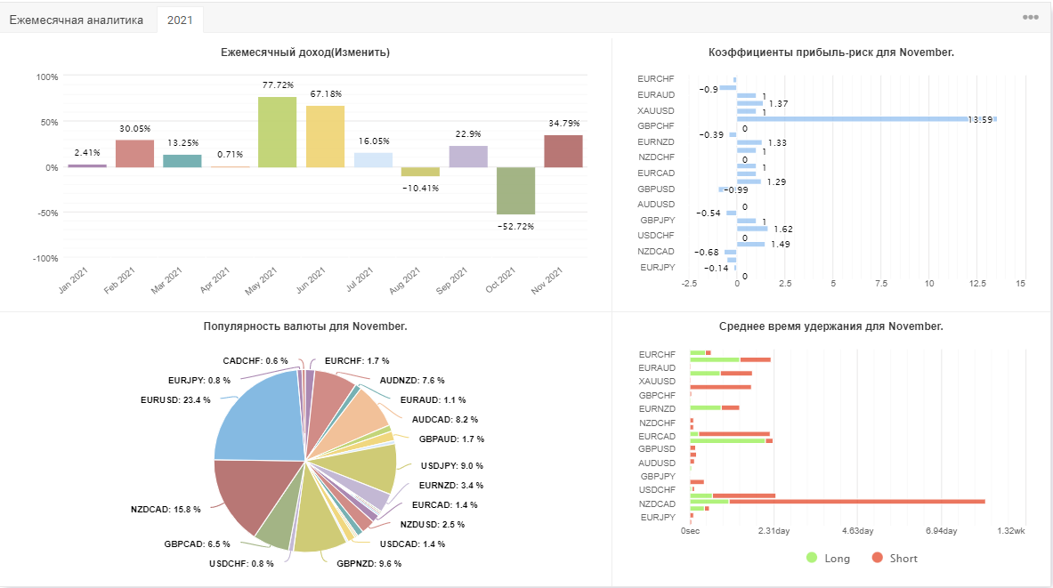The height and width of the screenshot is (588, 1053).
Task: Click the Mar 2021 bar at 13.25%
Action: pos(182,161)
